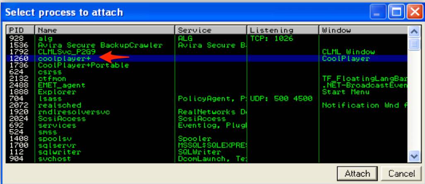The height and width of the screenshot is (184, 425).
Task: Click the CoolPlayer window entry
Action: point(346,58)
